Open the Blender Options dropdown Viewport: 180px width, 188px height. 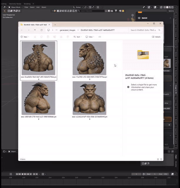click(x=172, y=11)
